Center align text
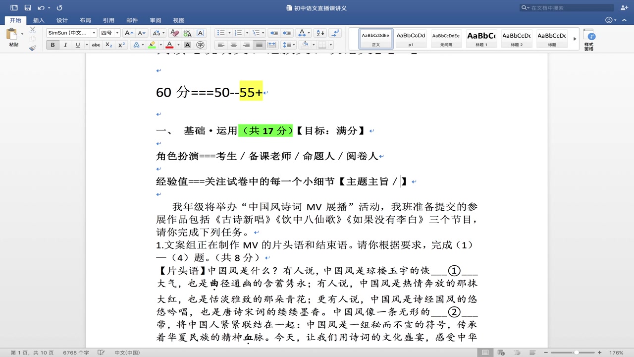The width and height of the screenshot is (634, 357). 234,45
